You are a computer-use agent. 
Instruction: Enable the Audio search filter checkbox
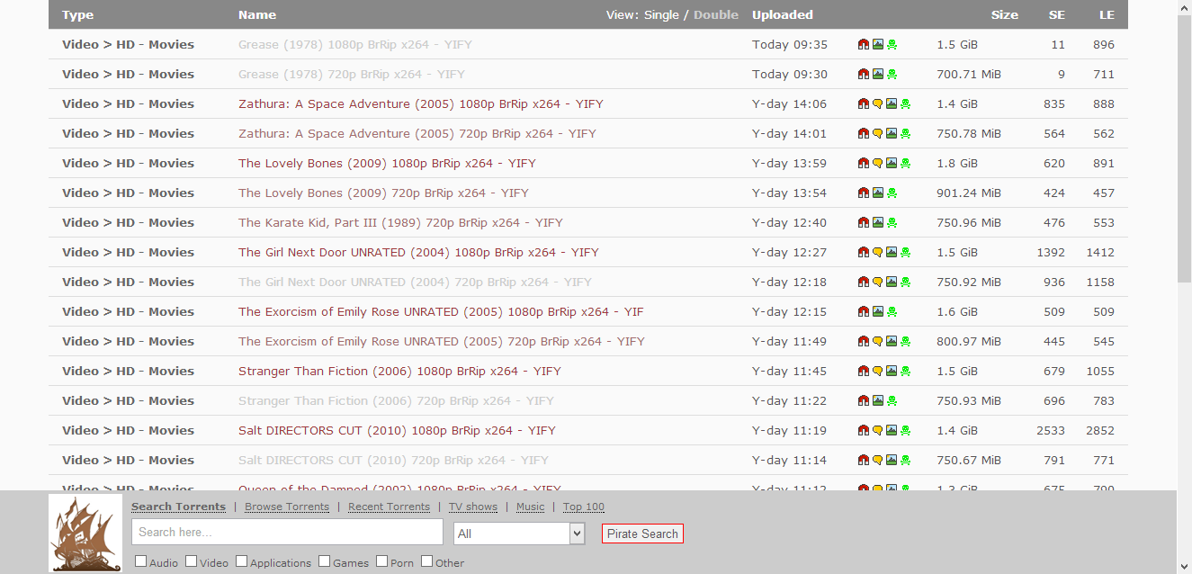click(x=141, y=561)
